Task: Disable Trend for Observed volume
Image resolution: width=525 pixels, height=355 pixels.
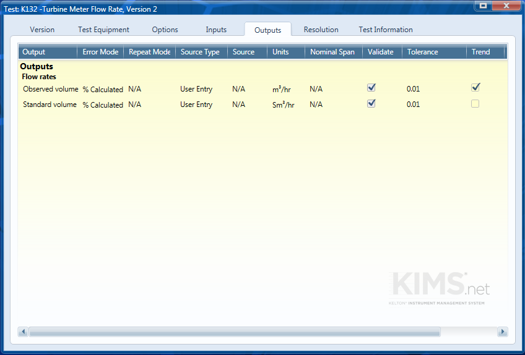Action: (475, 88)
